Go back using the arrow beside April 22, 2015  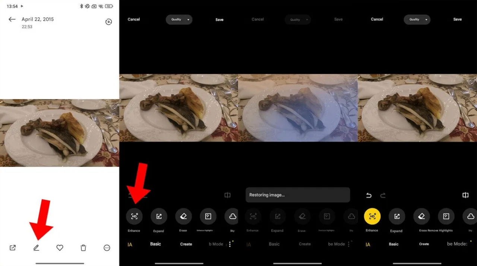(12, 19)
